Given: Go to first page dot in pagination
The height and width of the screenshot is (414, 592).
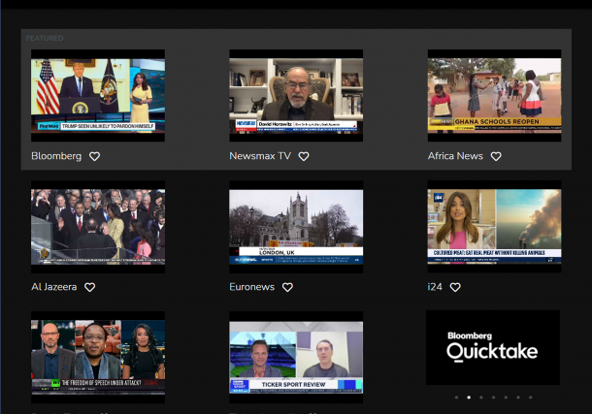Looking at the screenshot, I should [456, 398].
